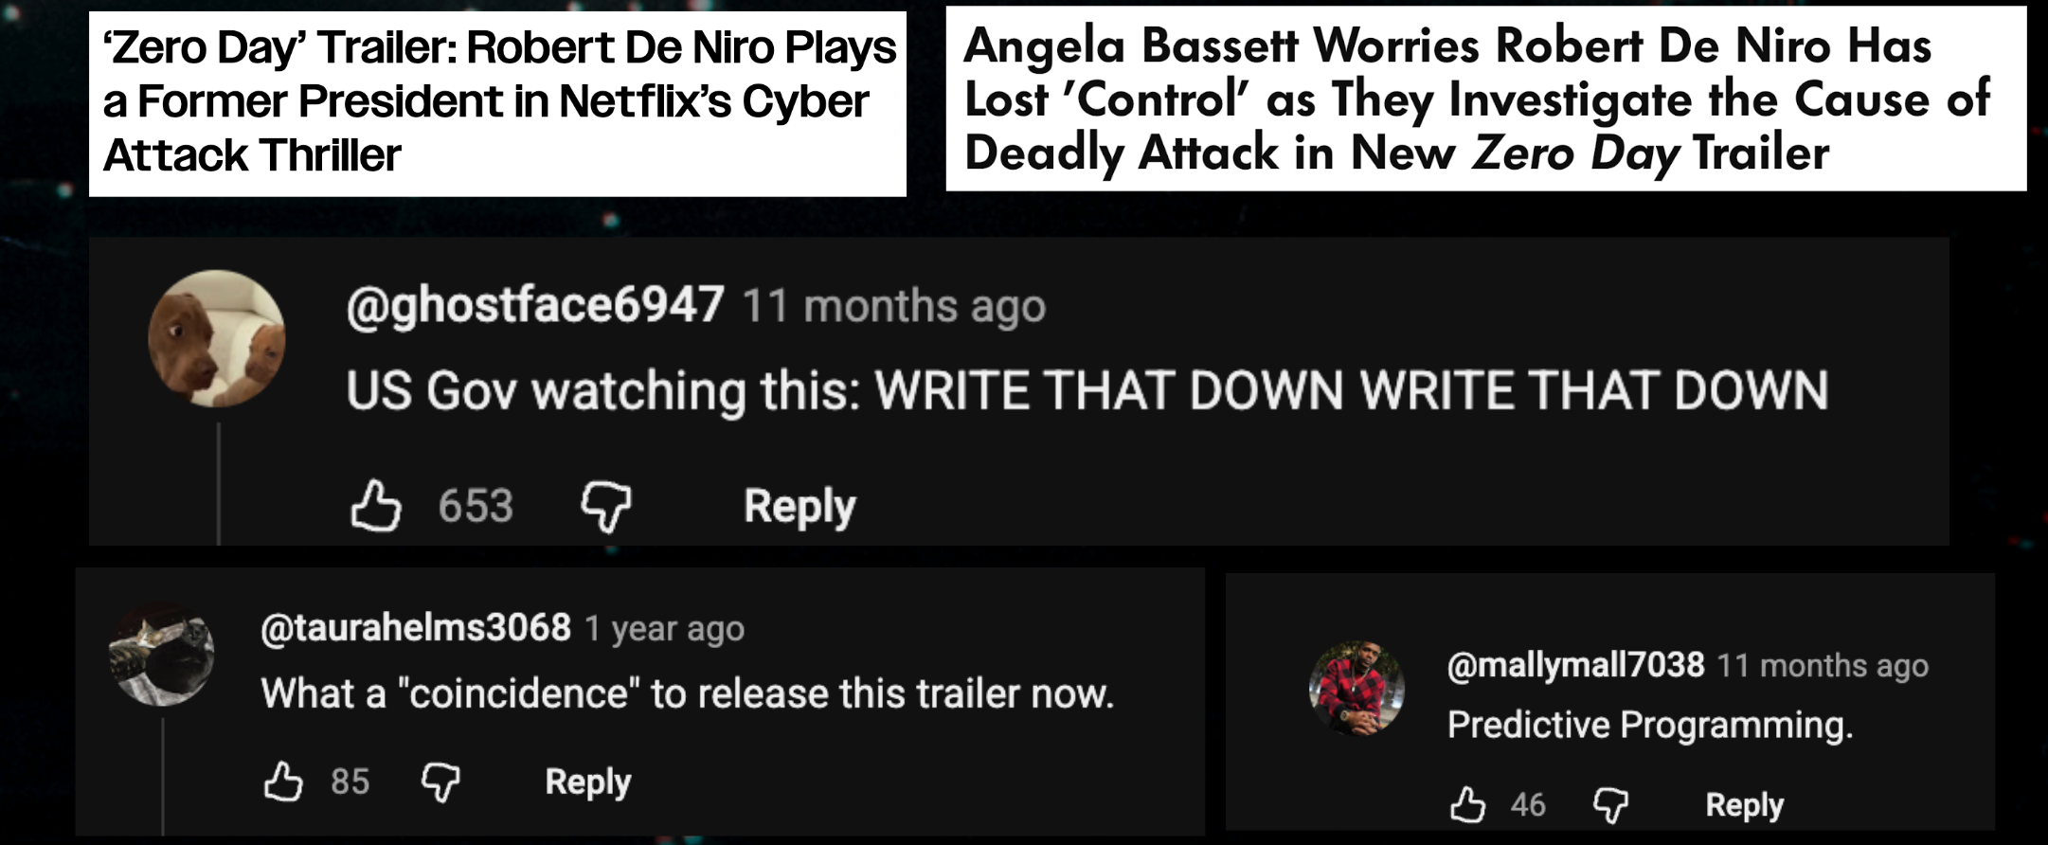
Task: Open the @ghostface6947 username link
Action: [x=535, y=305]
